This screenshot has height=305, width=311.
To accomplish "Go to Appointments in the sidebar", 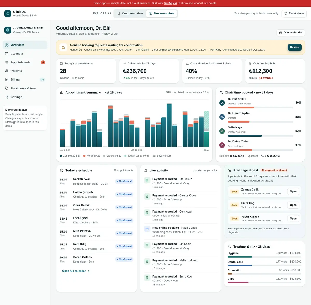I will (25, 62).
